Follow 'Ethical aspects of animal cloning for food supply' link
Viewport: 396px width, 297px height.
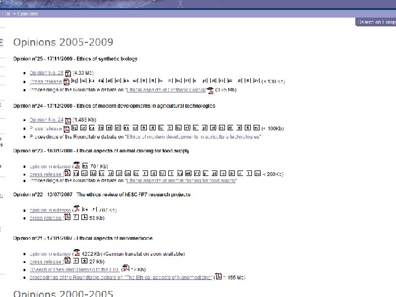(182, 180)
